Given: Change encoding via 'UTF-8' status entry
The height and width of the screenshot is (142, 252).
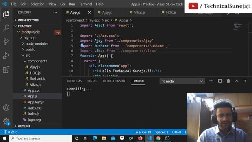Looking at the screenshot, I should [x=176, y=132].
